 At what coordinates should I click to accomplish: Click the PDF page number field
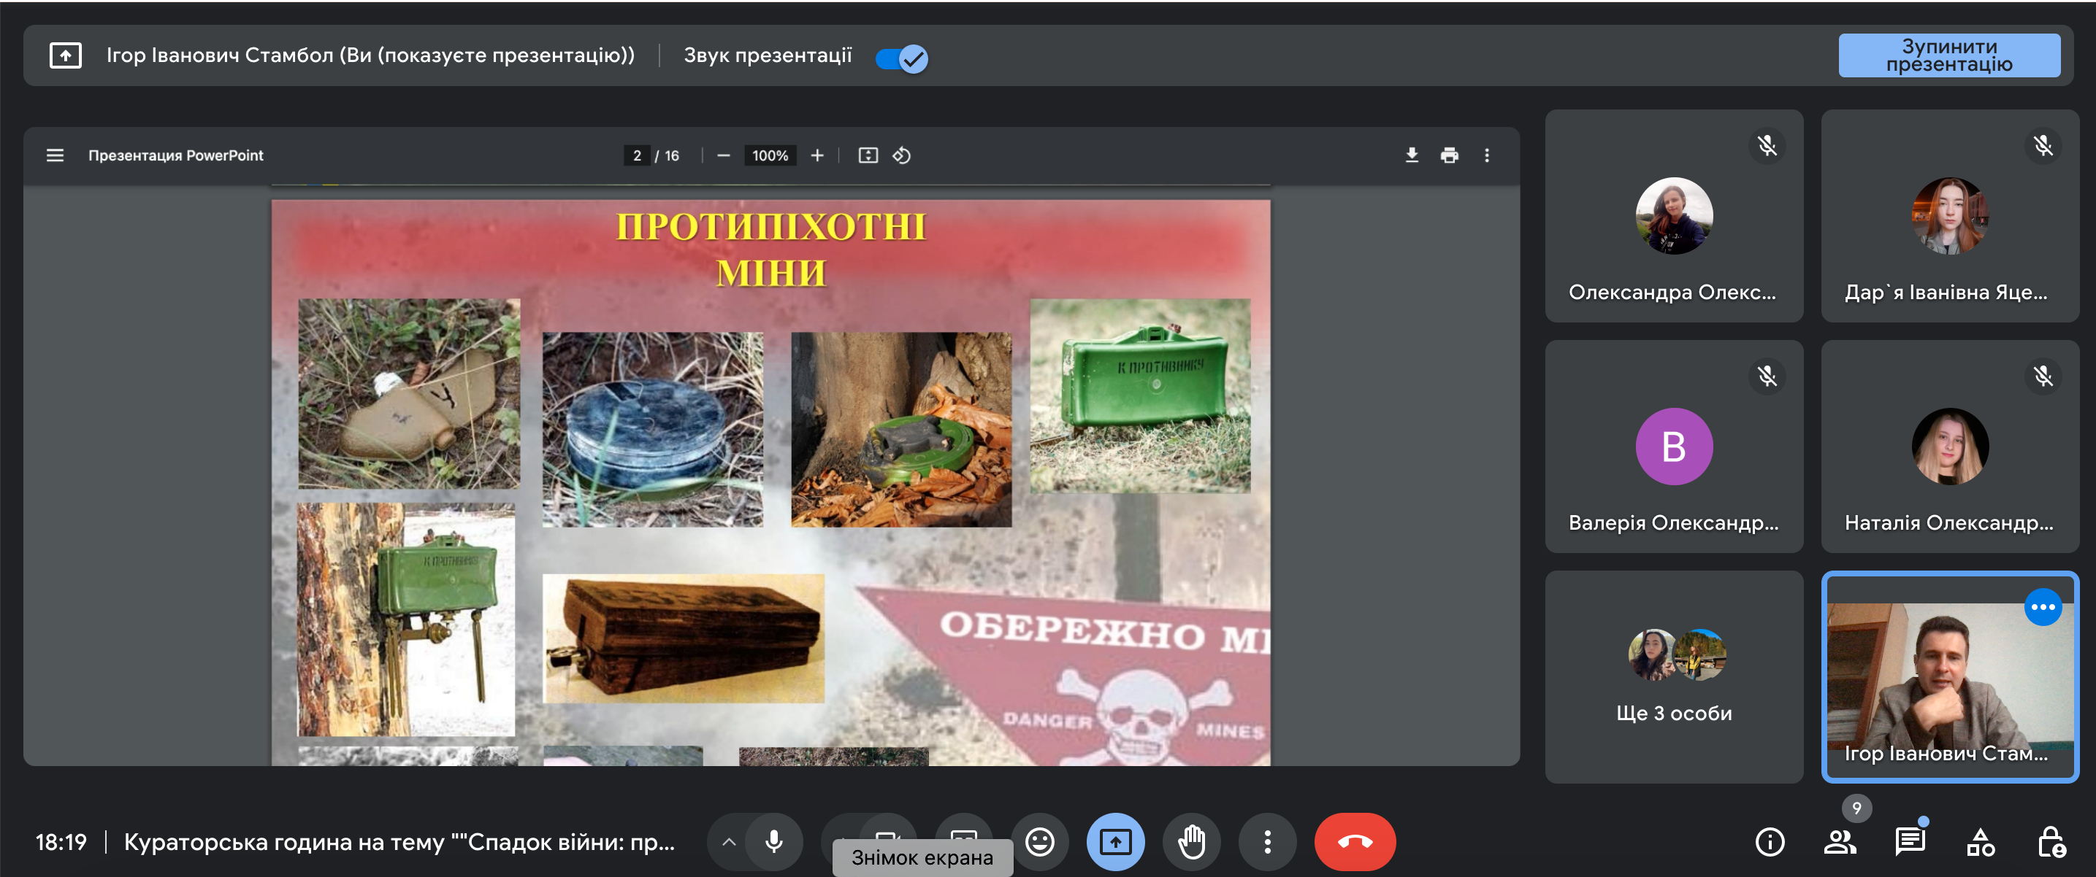(x=637, y=155)
